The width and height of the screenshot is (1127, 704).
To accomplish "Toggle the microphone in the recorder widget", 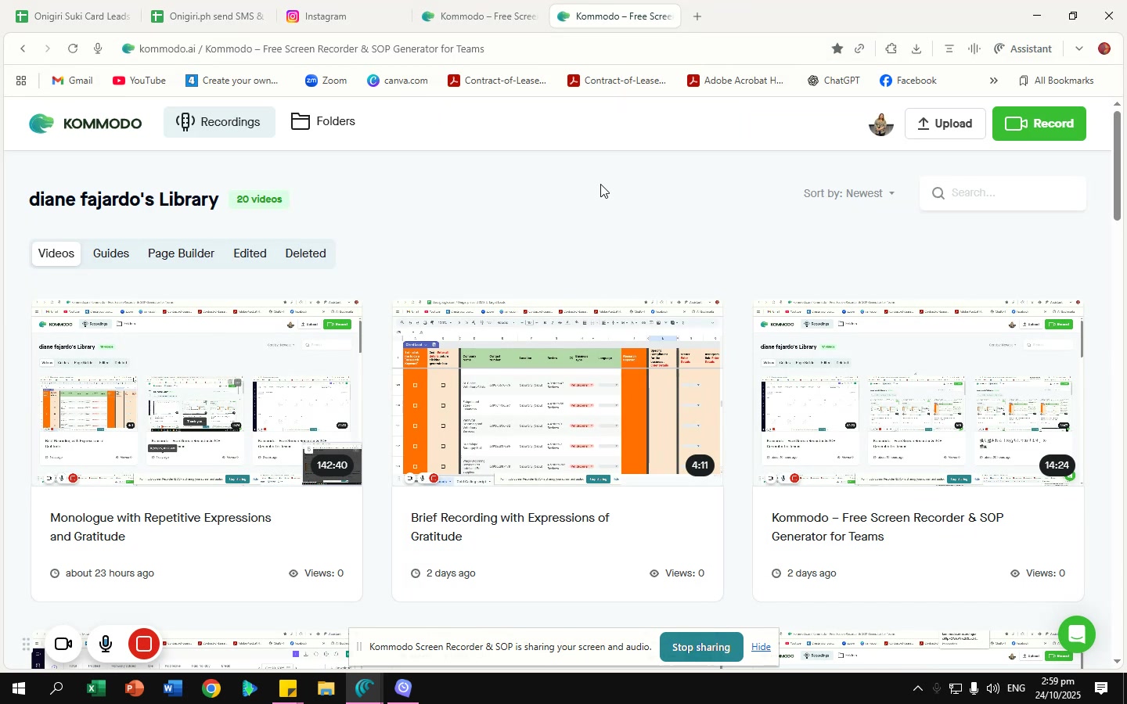I will pyautogui.click(x=105, y=645).
